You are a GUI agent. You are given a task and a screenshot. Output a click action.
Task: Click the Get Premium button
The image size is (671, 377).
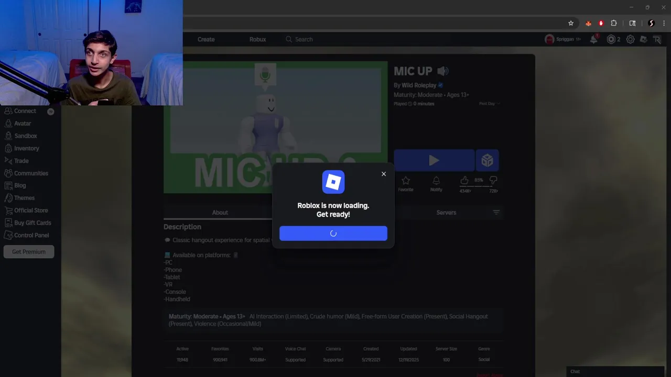pyautogui.click(x=29, y=252)
